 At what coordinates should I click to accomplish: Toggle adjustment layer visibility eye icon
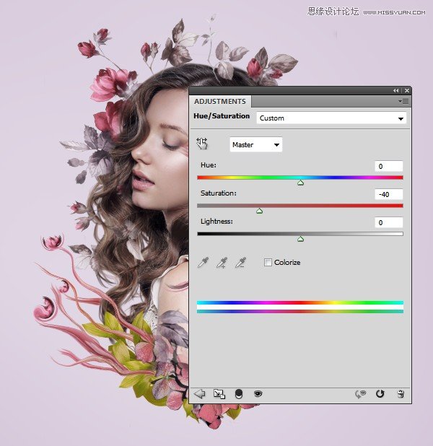click(x=258, y=394)
